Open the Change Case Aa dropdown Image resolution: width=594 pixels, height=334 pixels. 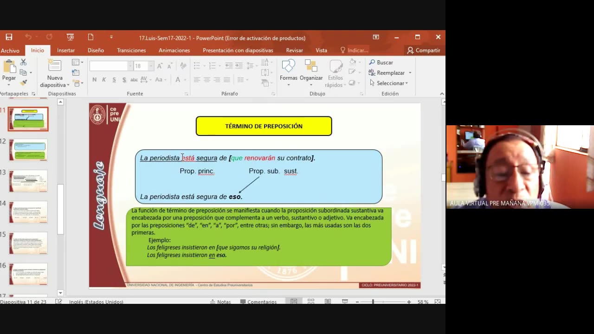coord(160,80)
